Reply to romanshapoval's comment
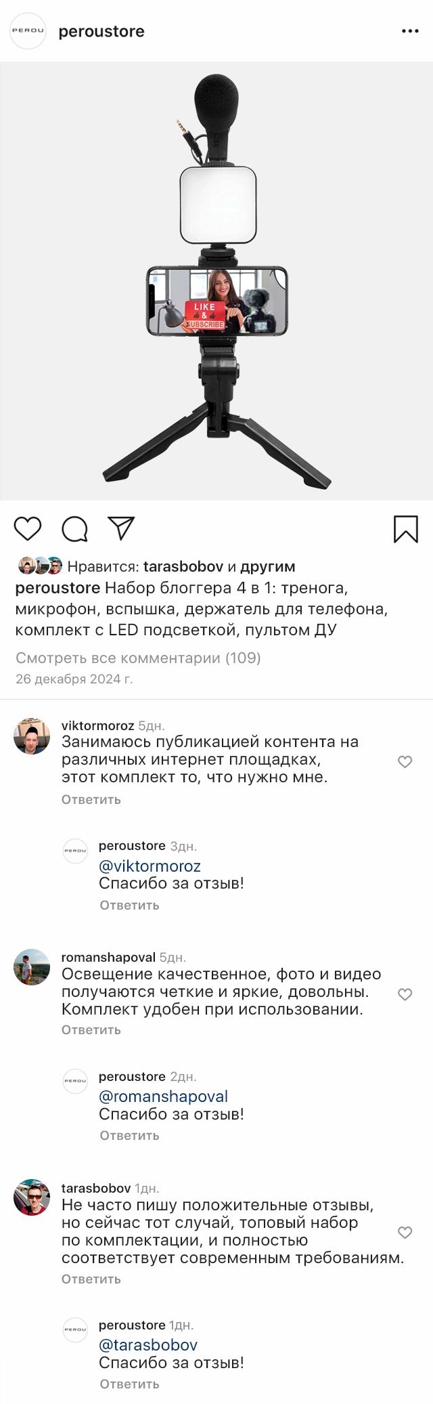The width and height of the screenshot is (433, 1404). point(91,1029)
